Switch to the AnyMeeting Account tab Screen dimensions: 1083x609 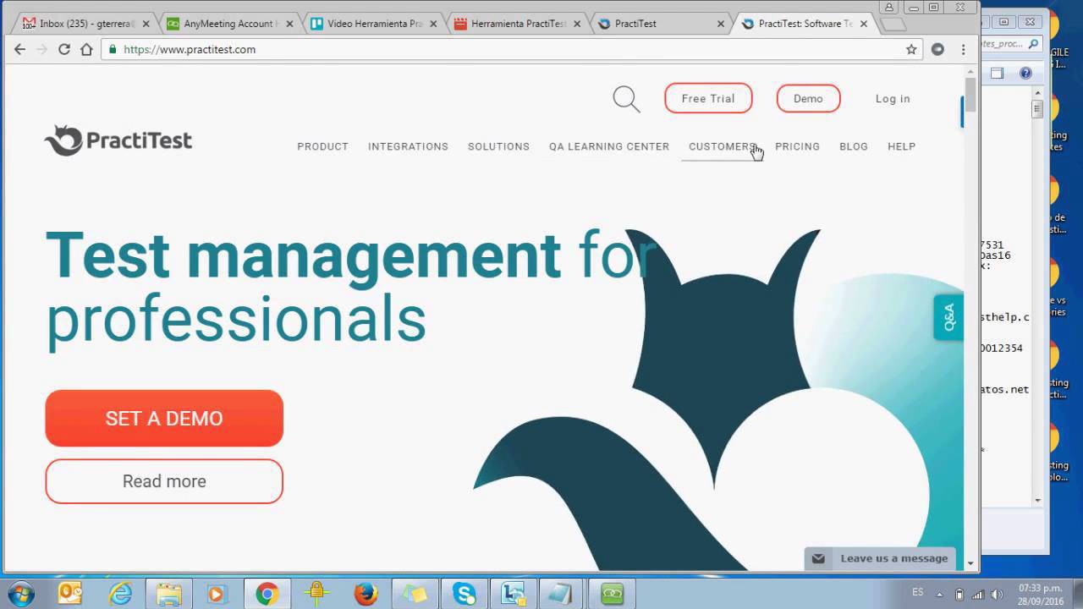pyautogui.click(x=230, y=24)
